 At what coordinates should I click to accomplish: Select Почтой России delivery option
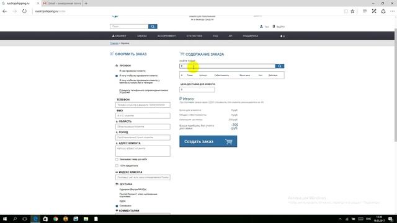click(x=138, y=195)
